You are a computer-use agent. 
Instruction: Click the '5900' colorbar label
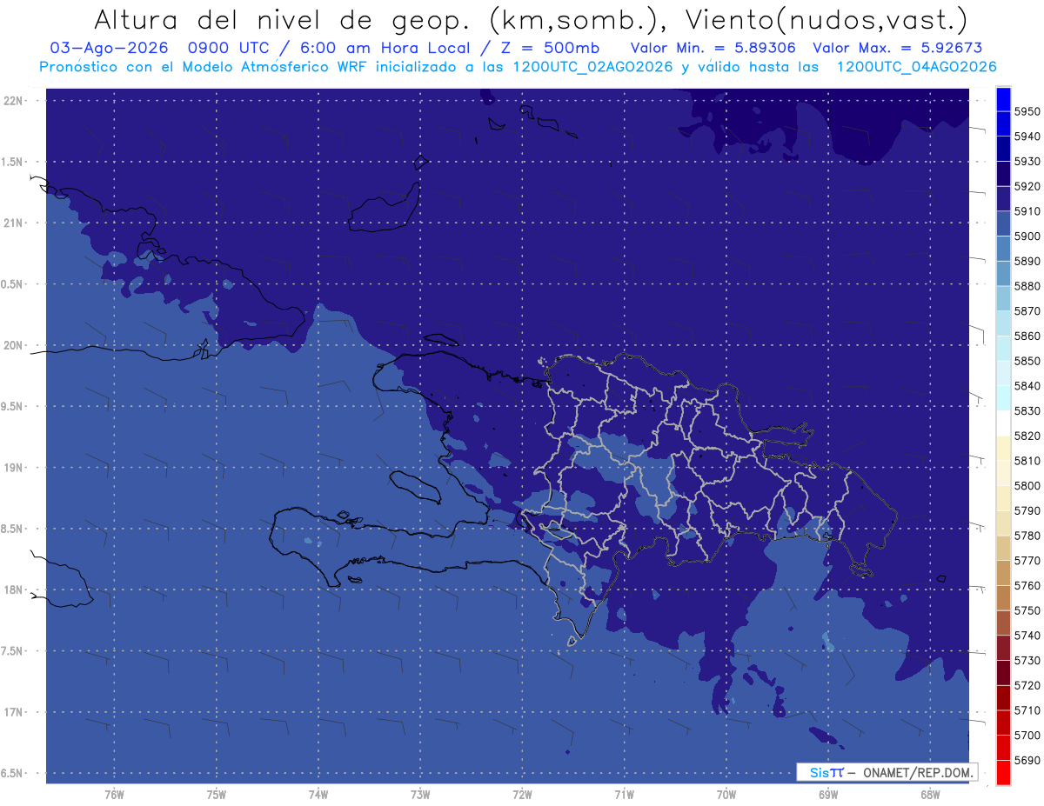1027,236
